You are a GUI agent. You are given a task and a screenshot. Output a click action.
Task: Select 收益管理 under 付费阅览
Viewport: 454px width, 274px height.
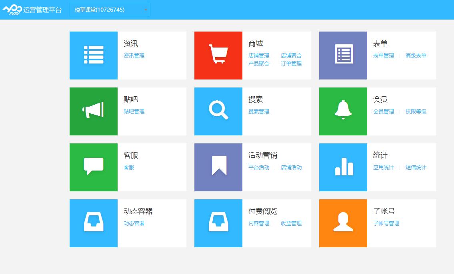[x=291, y=224]
